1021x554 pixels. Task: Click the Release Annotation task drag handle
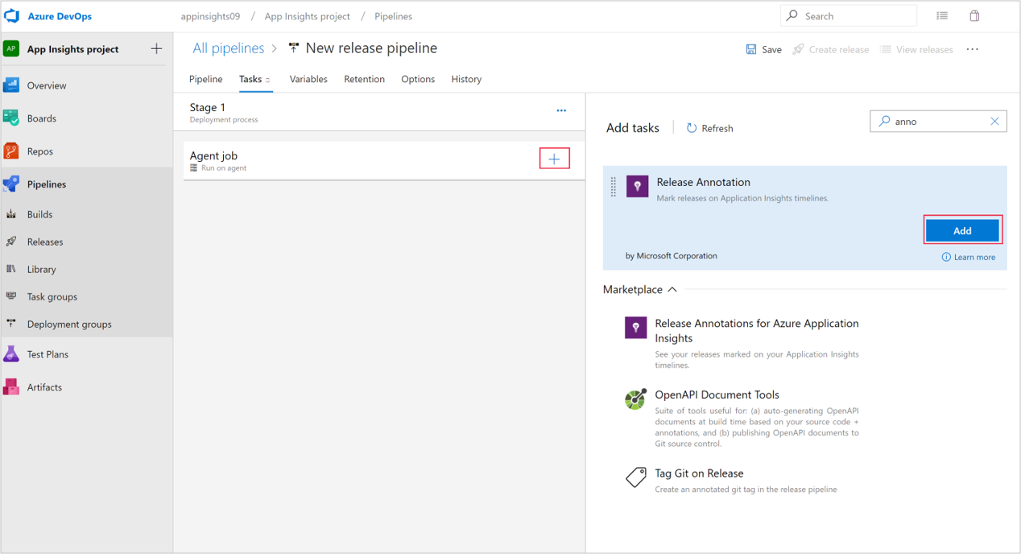[614, 187]
